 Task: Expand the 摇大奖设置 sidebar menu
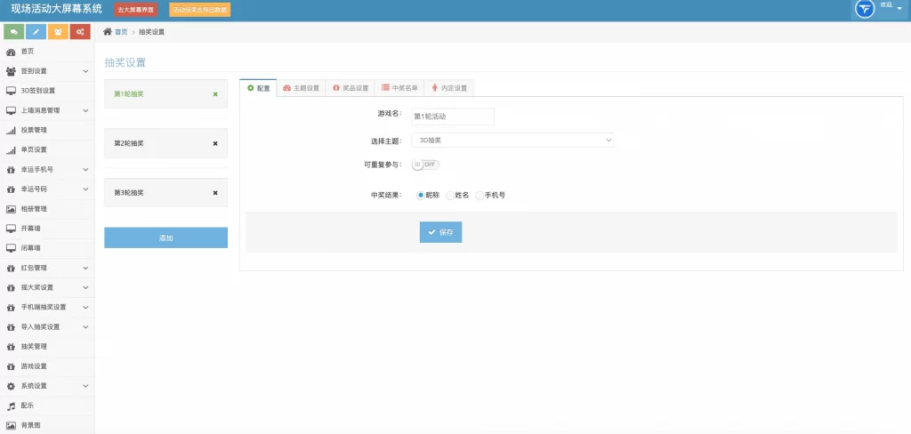[x=46, y=287]
